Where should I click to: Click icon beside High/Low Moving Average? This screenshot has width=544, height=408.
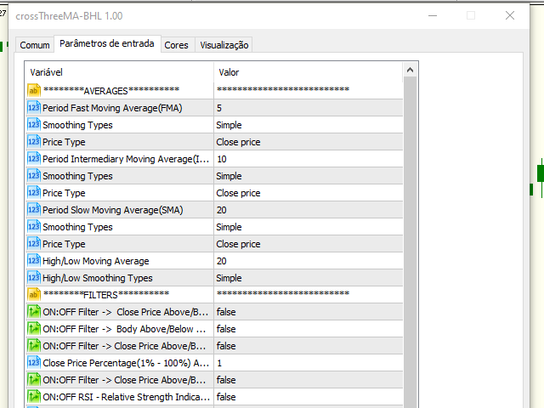(34, 261)
